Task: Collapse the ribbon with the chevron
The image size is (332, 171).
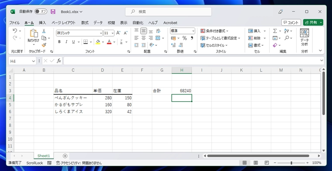Action: click(x=320, y=51)
